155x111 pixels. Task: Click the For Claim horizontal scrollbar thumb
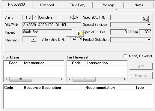point(21,79)
